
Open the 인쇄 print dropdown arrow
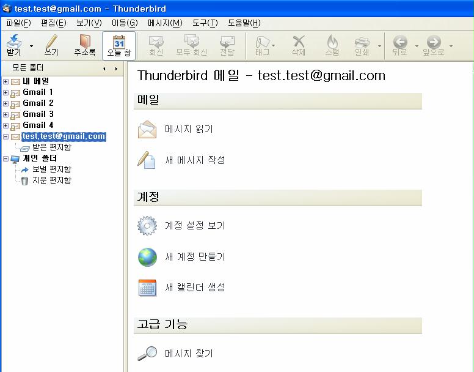[x=379, y=46]
